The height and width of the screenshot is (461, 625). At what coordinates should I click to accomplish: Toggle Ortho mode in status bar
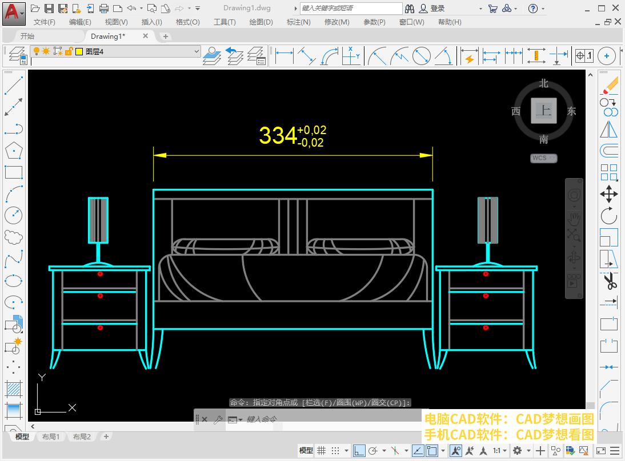tap(359, 450)
